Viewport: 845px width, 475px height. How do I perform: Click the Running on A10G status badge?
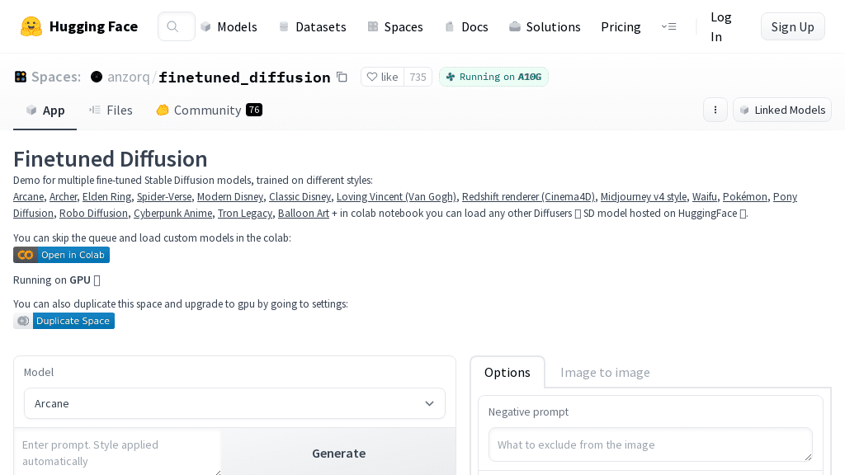coord(493,76)
